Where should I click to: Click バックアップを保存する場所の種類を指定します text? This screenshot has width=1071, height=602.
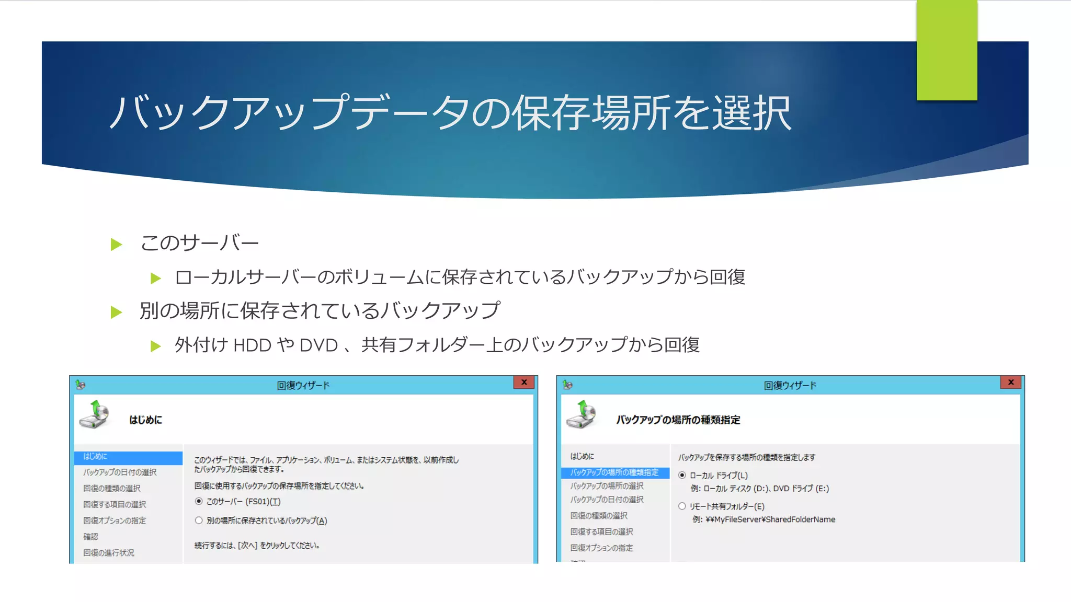[747, 457]
